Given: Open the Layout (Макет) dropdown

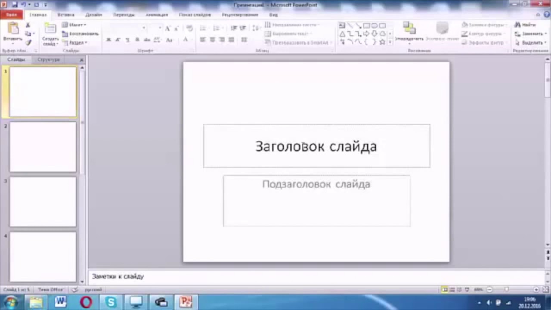Looking at the screenshot, I should click(74, 25).
